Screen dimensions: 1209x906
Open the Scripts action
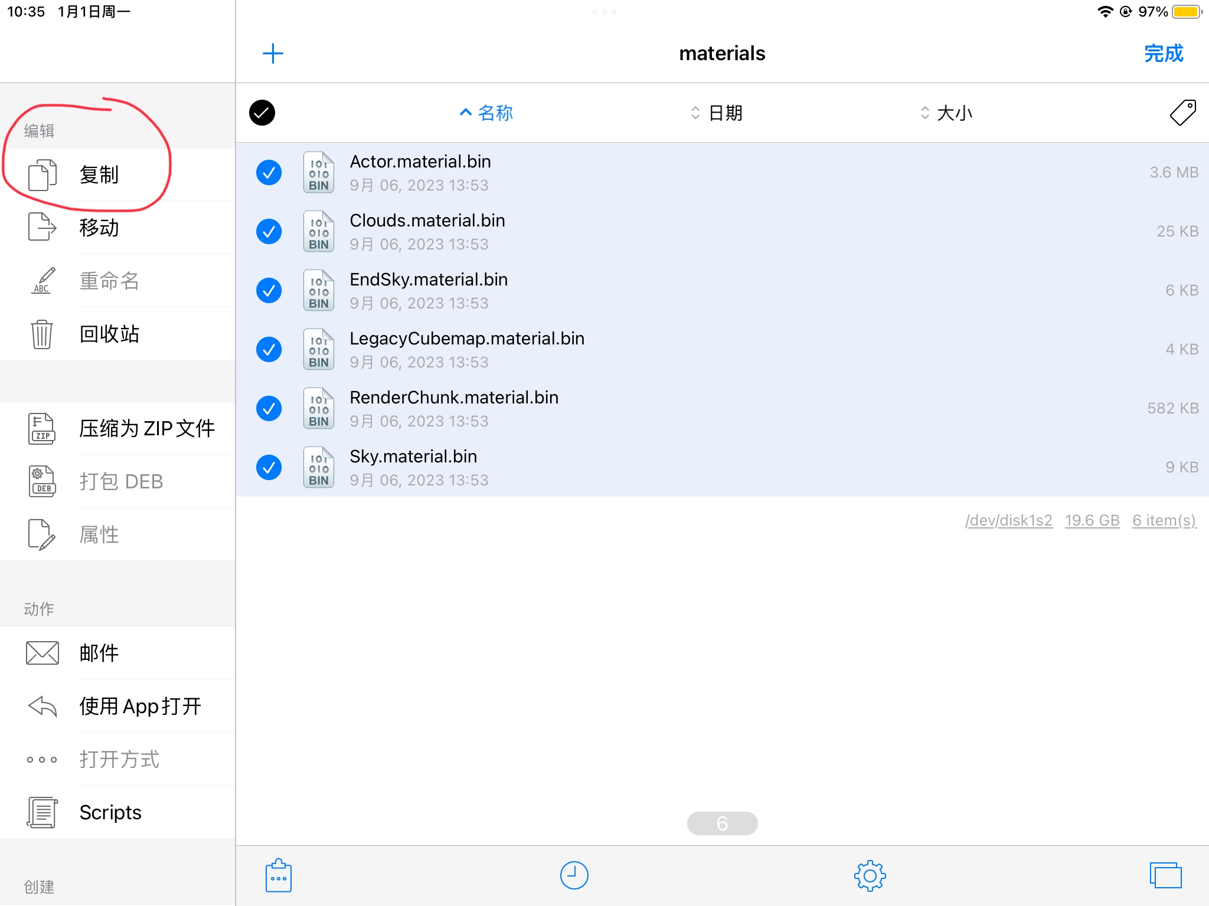pos(118,812)
